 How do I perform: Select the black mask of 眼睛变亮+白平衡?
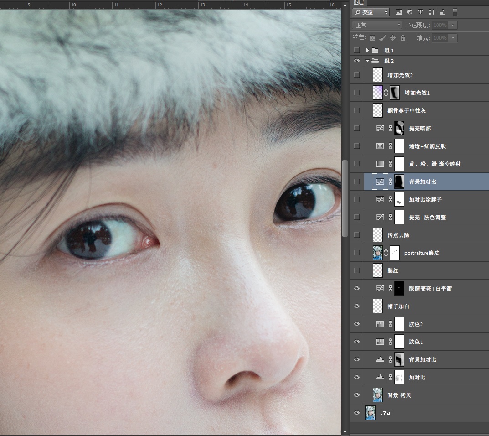coord(399,288)
